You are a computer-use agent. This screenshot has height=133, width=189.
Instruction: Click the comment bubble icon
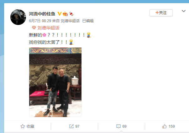pos(118,126)
